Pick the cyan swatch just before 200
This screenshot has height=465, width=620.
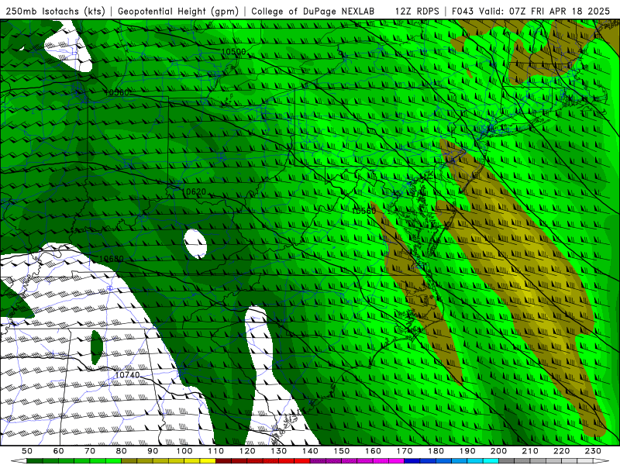[491, 461]
